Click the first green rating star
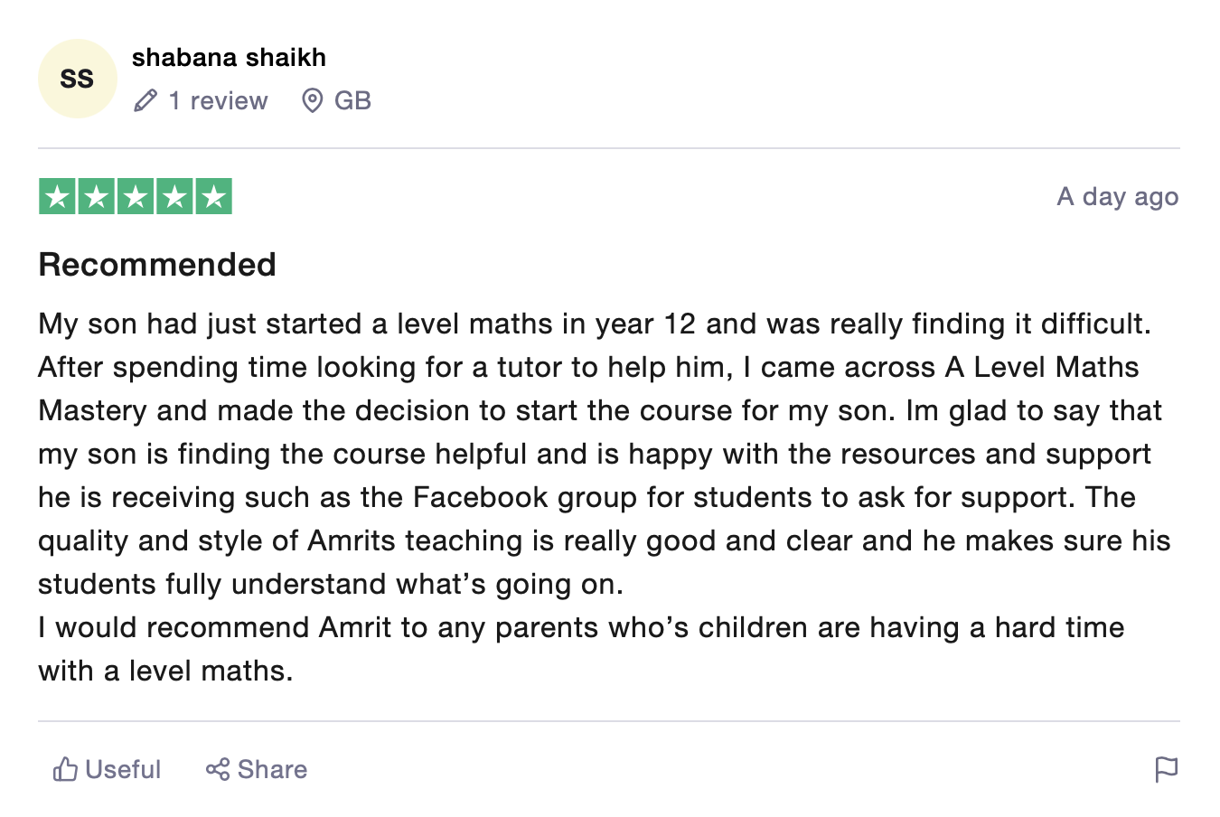1220x817 pixels. coord(57,196)
